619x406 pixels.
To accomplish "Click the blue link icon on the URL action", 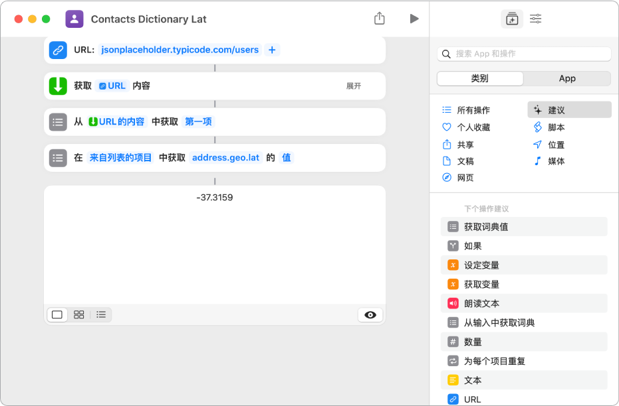I will [58, 49].
